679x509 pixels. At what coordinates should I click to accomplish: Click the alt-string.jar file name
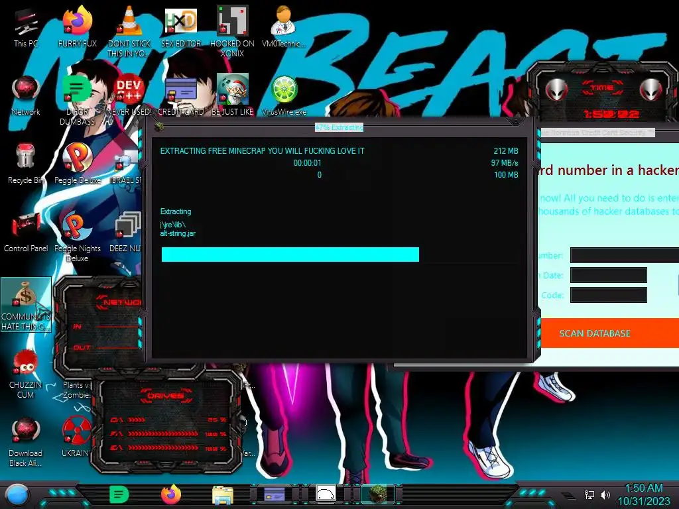[x=178, y=234]
